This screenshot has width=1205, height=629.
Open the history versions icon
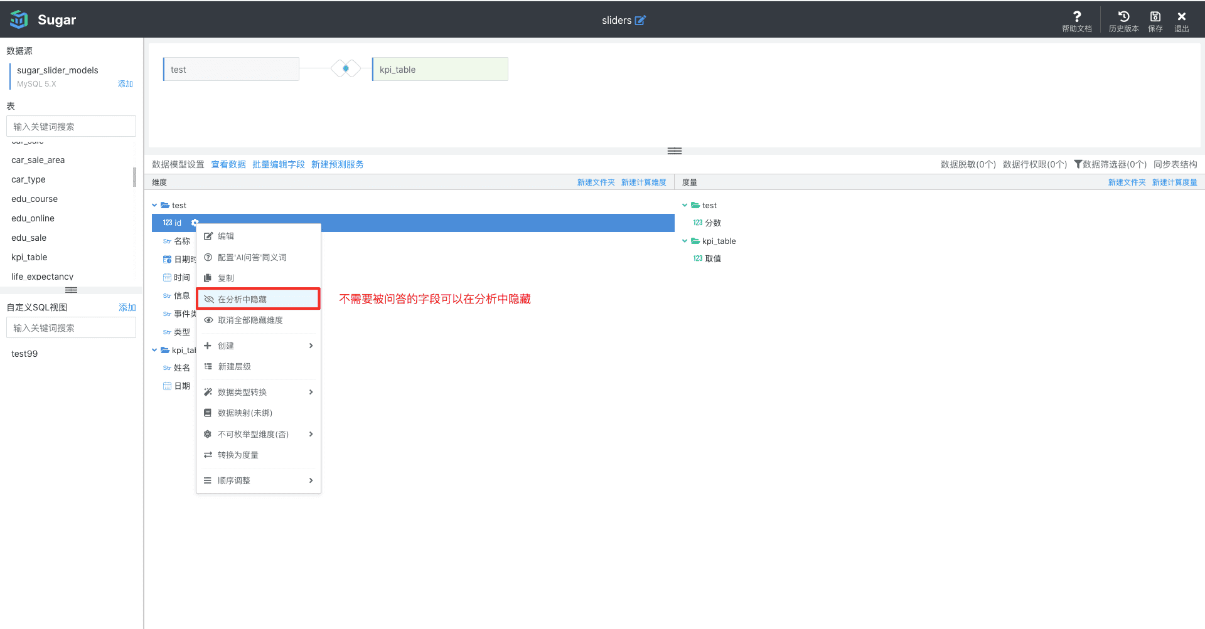tap(1123, 16)
